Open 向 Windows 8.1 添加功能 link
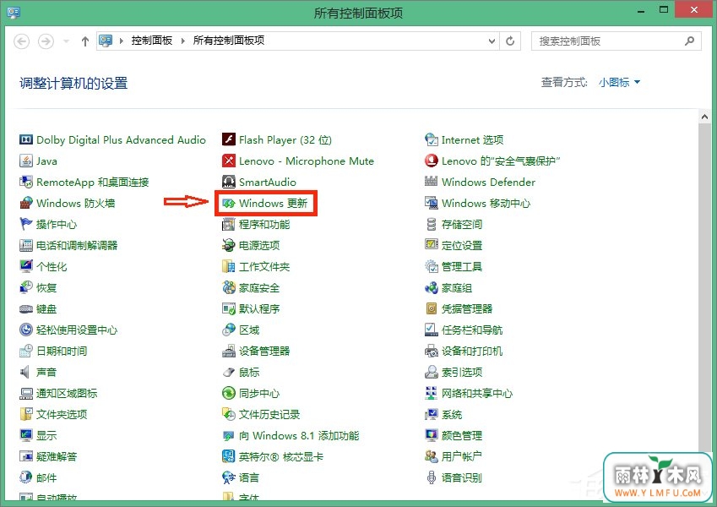The height and width of the screenshot is (507, 717). (x=299, y=436)
